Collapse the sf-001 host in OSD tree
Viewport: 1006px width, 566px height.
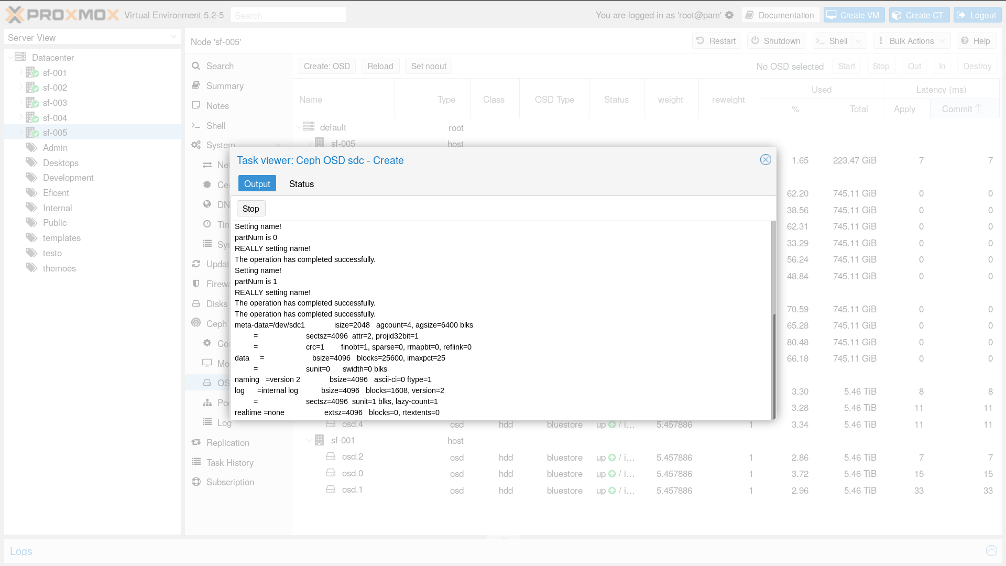click(x=310, y=441)
